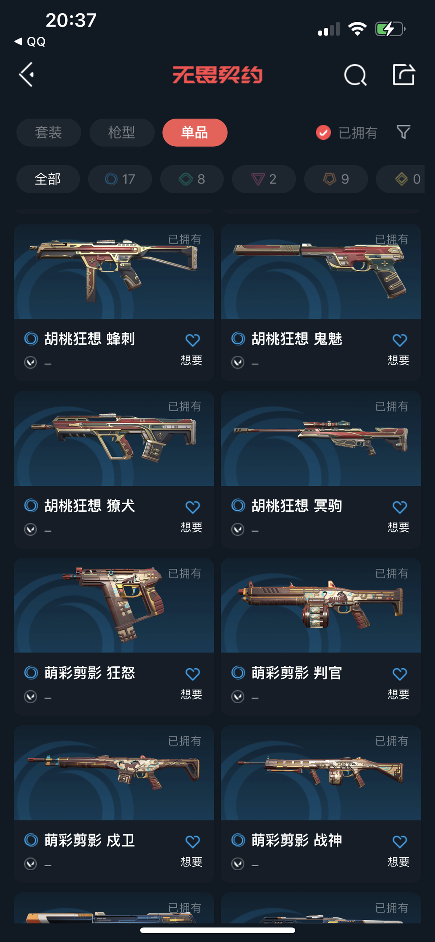Toggle the 已拥有 owned checkbox
Image resolution: width=435 pixels, height=942 pixels.
(x=323, y=133)
